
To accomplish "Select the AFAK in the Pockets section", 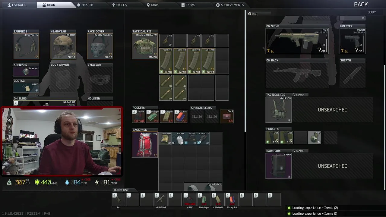I will (x=138, y=116).
